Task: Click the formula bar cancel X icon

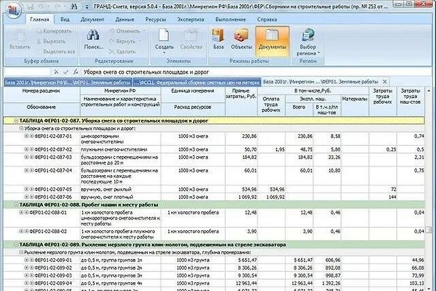Action: point(56,72)
